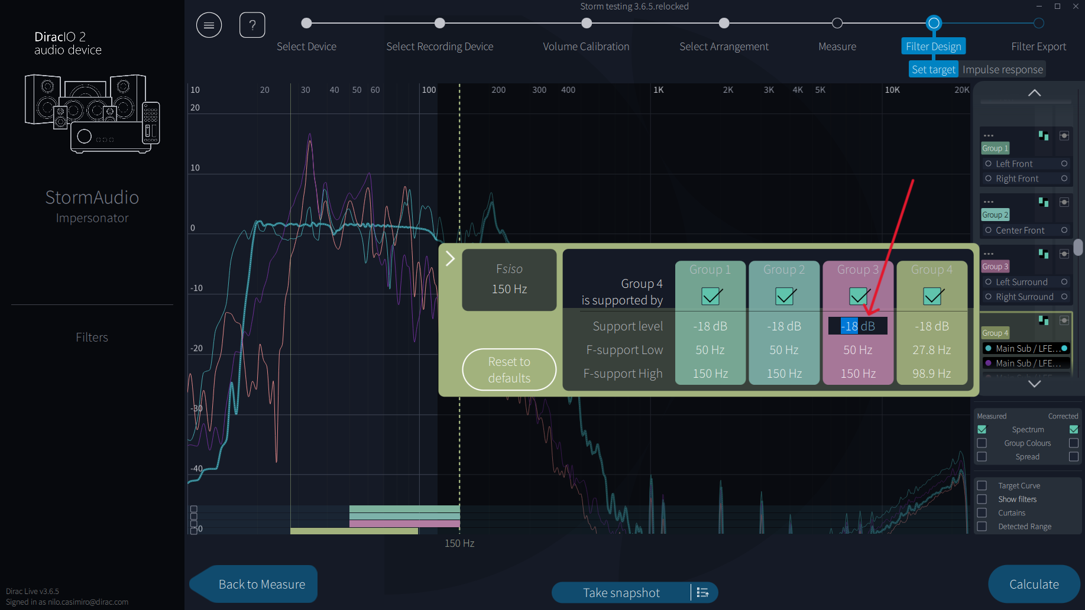Uncheck Group 3 support checkbox

coord(859,296)
